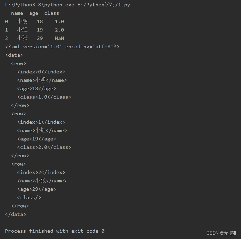Click the opening <data> tag
This screenshot has width=241, height=239.
click(x=14, y=55)
